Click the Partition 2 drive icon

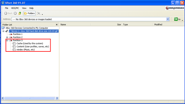[x=11, y=37]
